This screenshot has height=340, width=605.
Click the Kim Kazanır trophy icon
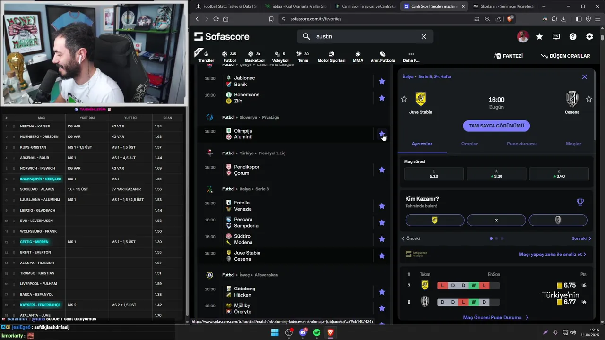[580, 202]
